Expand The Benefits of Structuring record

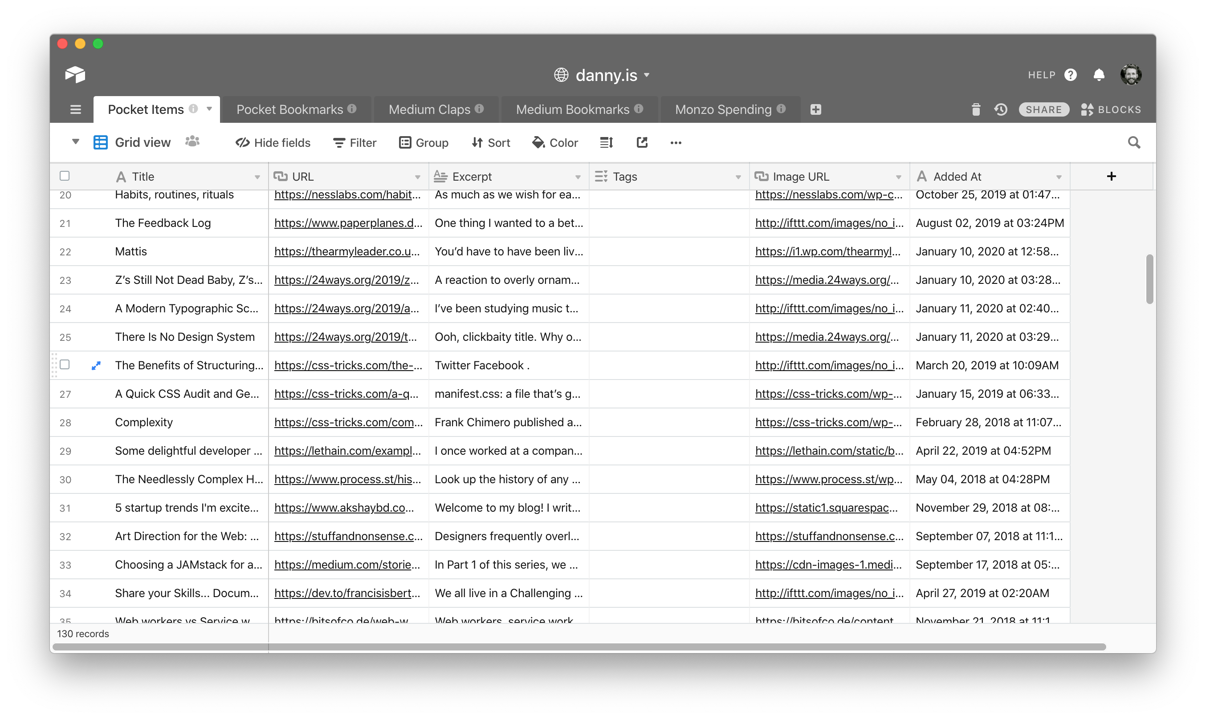point(96,366)
